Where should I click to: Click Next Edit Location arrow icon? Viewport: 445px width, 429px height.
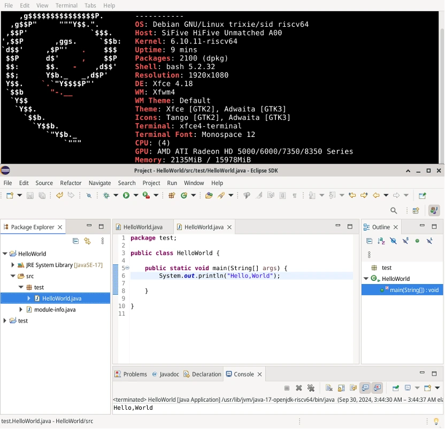[364, 195]
